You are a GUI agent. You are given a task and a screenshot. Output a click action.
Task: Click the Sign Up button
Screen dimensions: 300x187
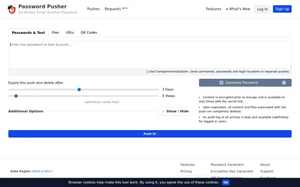tap(282, 9)
